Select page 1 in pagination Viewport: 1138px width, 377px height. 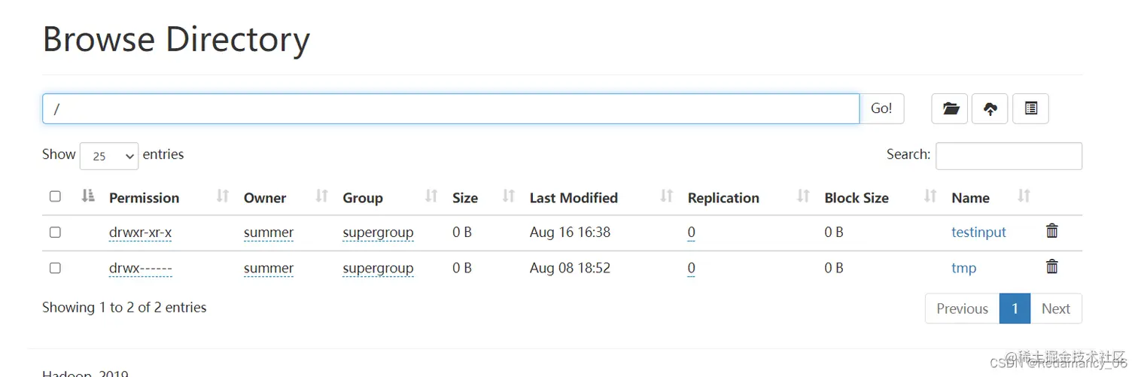click(1015, 309)
